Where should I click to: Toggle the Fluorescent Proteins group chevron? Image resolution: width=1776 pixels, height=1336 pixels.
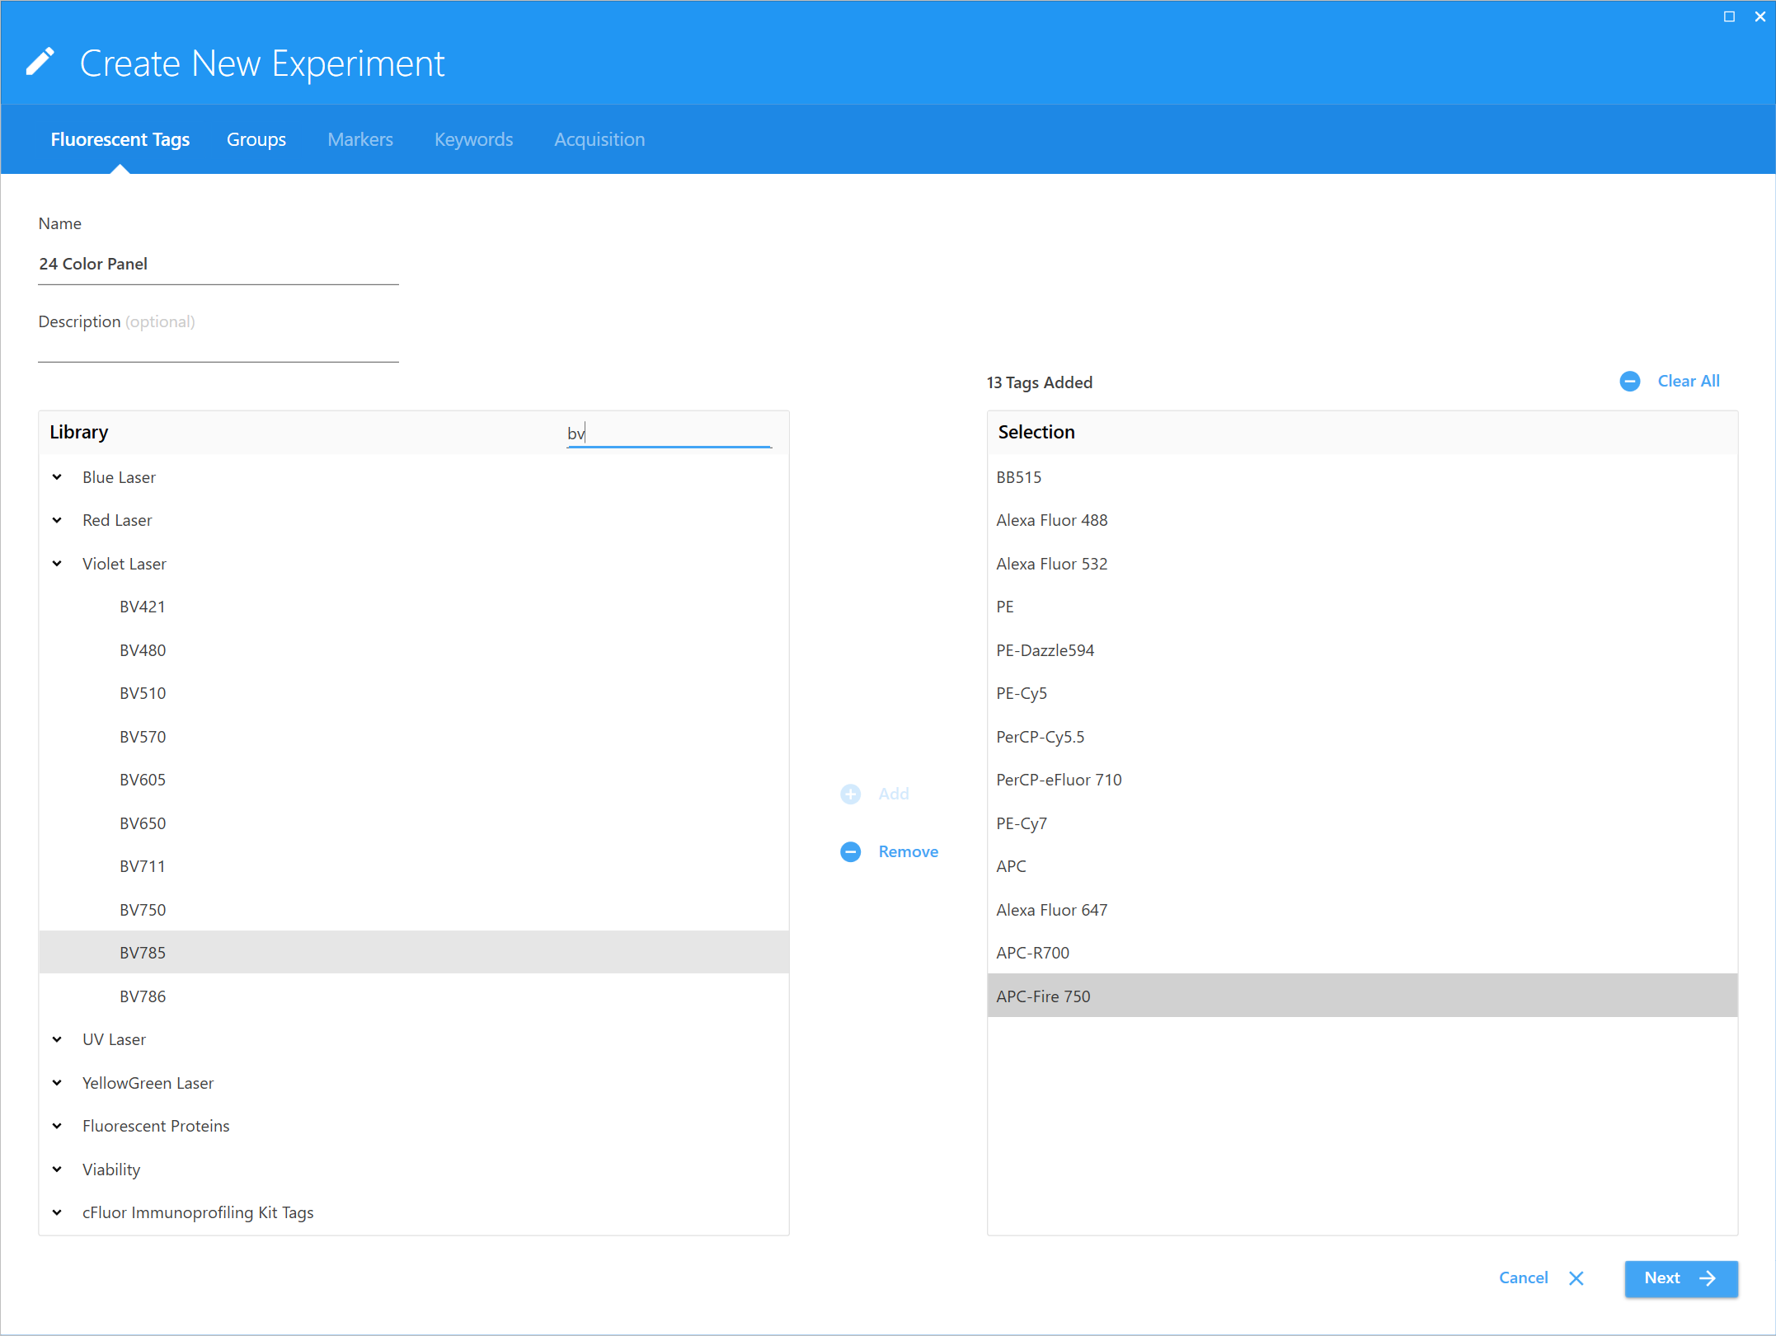coord(57,1126)
